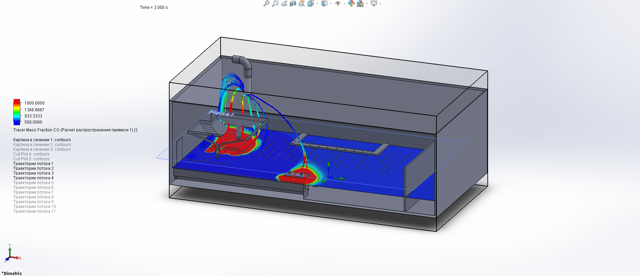Screen dimensions: 640x276
Task: Click the Apply Scene icon
Action: (360, 3)
